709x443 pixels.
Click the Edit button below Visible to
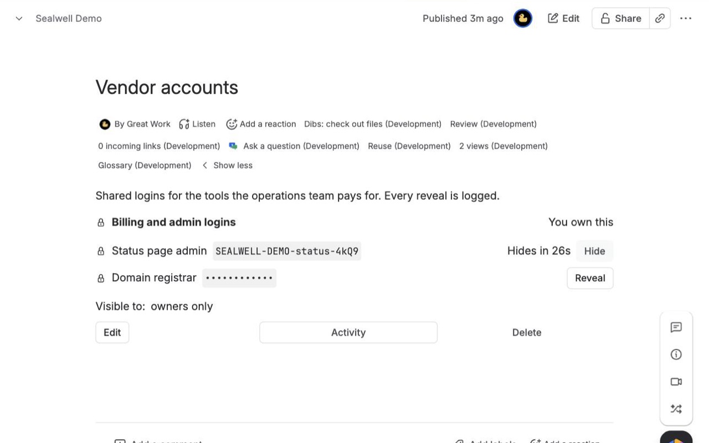(112, 332)
